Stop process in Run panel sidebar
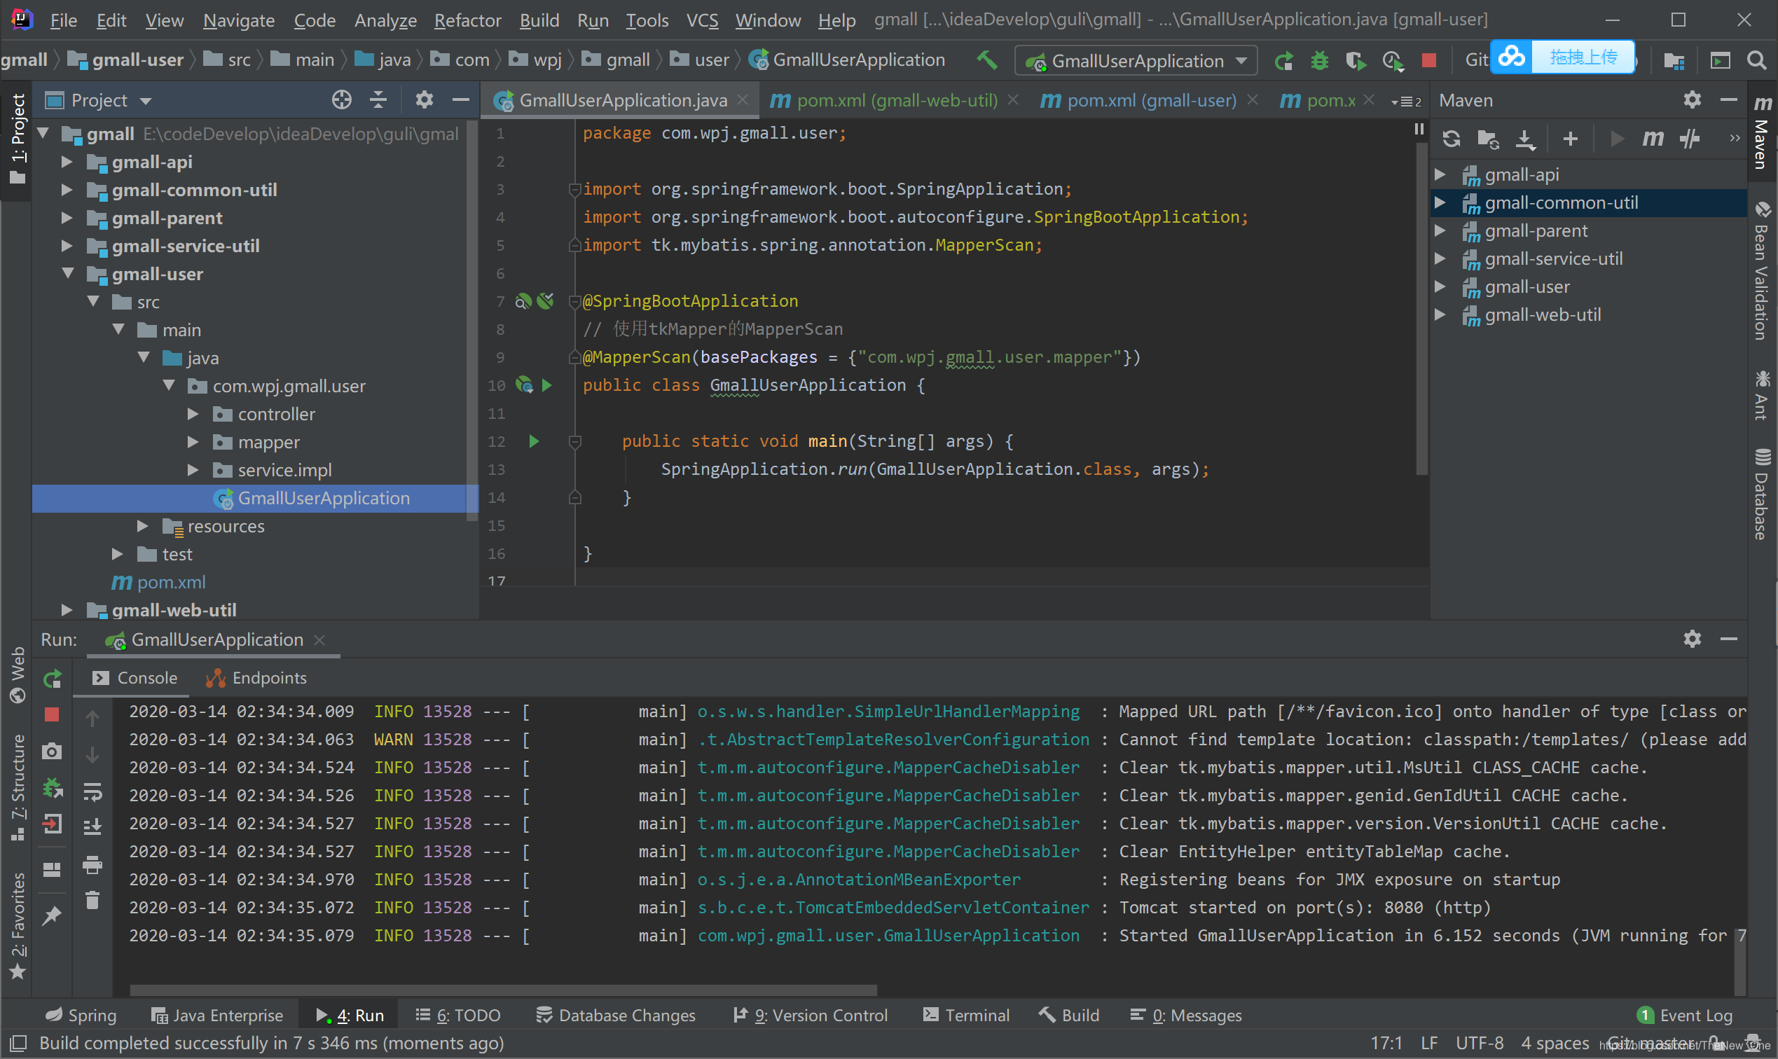1778x1059 pixels. tap(51, 714)
